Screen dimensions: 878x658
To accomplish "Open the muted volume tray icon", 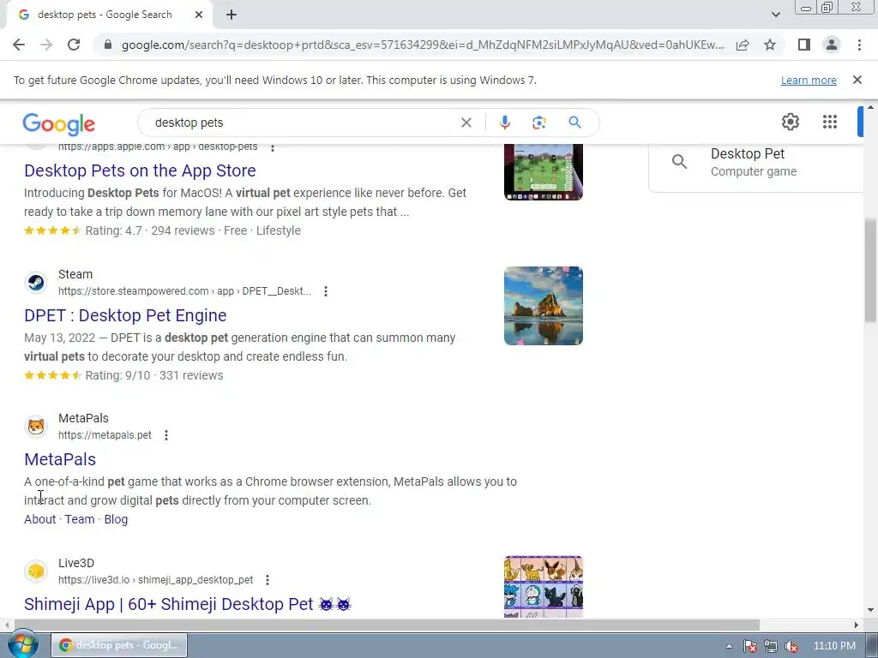I will [791, 646].
